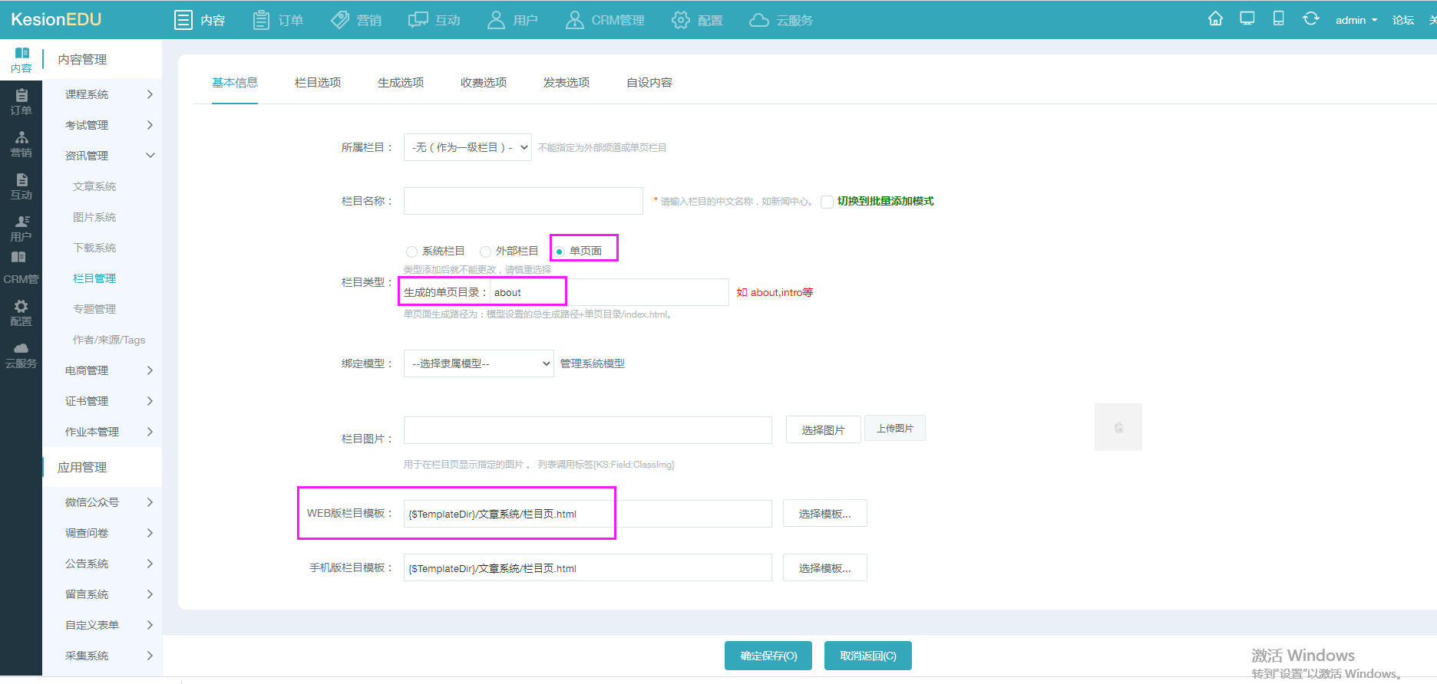The image size is (1437, 684).
Task: Expand 电商管理 in sidebar
Action: click(102, 370)
